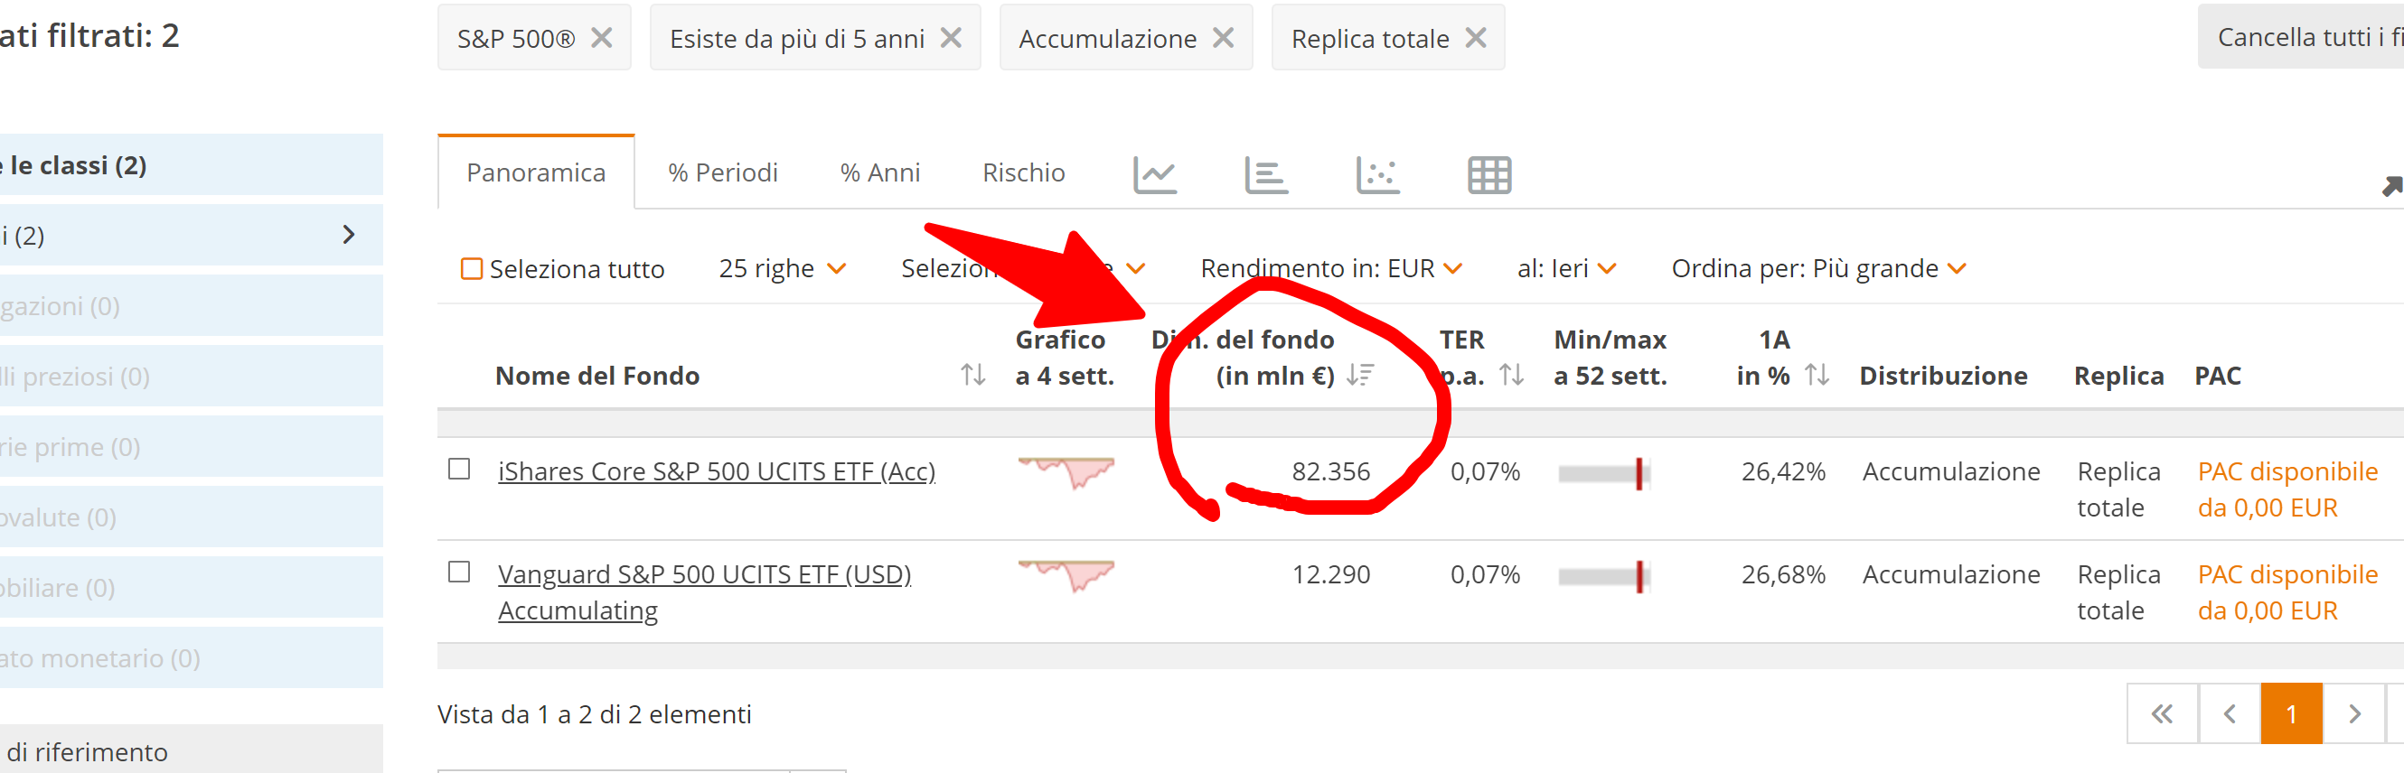Open the bar chart view icon

[1265, 174]
